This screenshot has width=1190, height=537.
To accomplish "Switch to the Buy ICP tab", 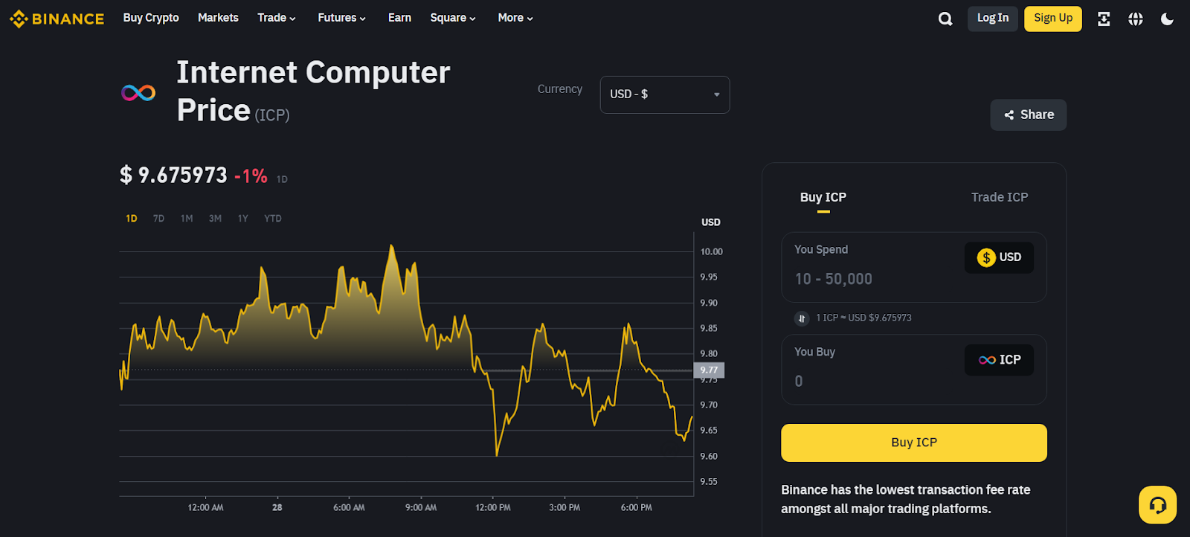I will pyautogui.click(x=823, y=197).
